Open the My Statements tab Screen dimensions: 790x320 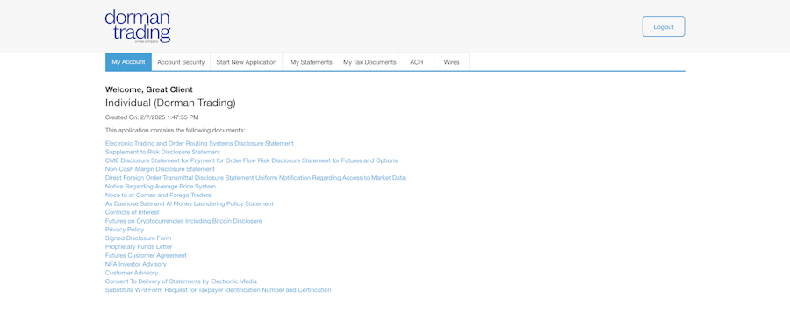[x=312, y=62]
